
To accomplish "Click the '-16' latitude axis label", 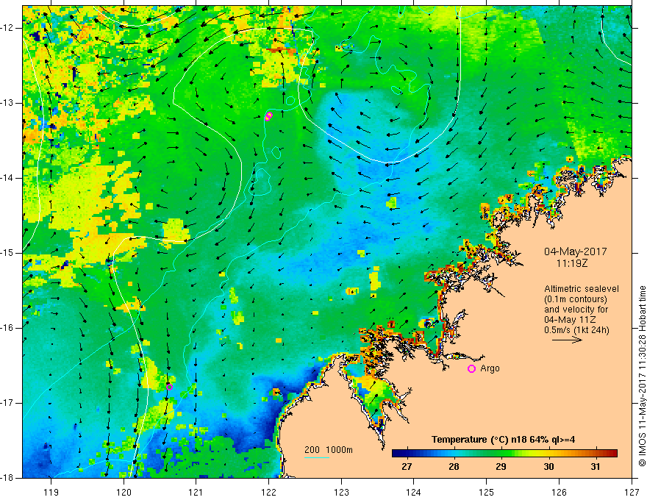I will point(7,328).
